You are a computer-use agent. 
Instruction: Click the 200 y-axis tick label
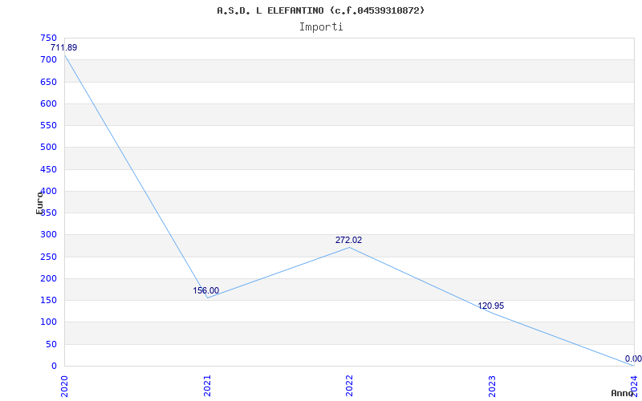48,278
